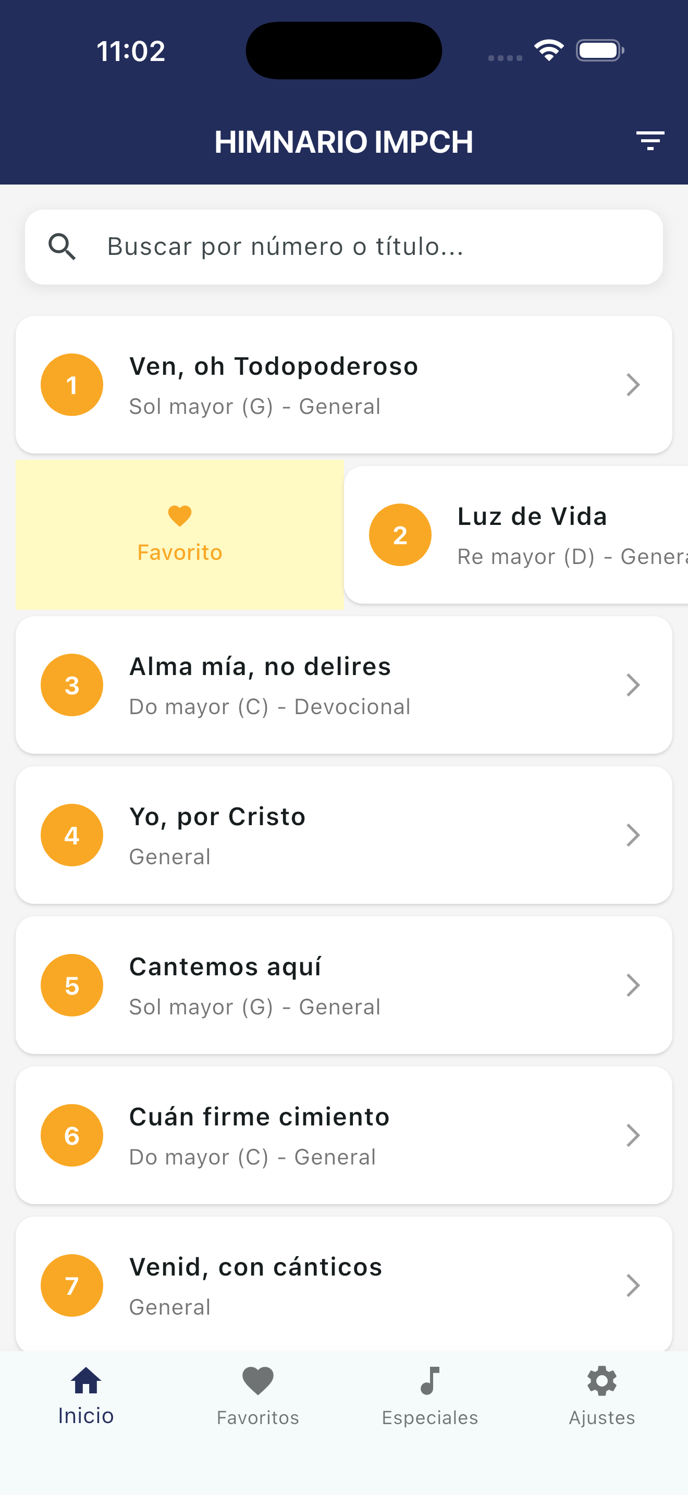
Task: Focus the Buscar por número search field
Action: pyautogui.click(x=371, y=247)
